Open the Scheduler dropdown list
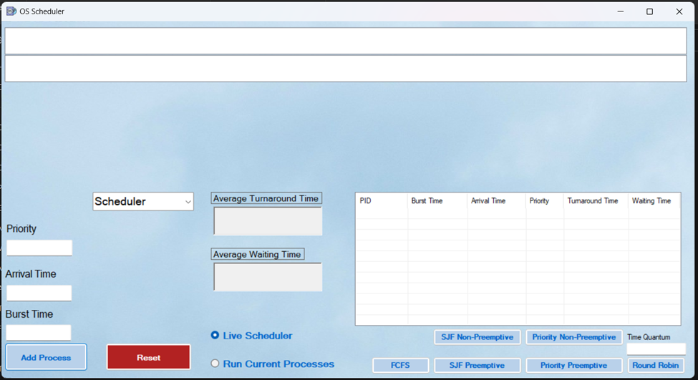The height and width of the screenshot is (380, 698). pyautogui.click(x=143, y=202)
